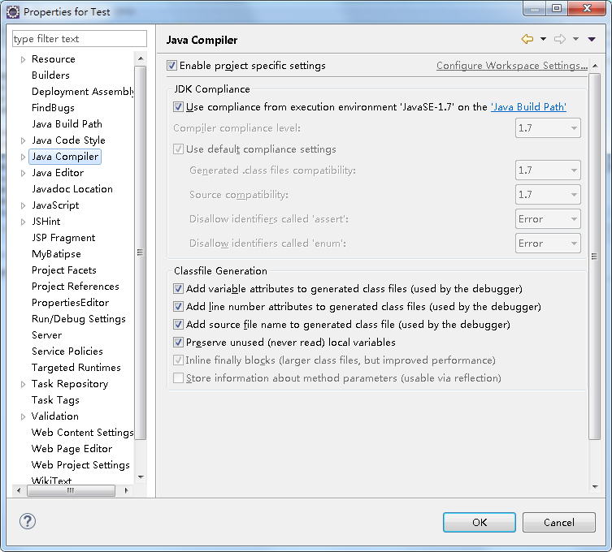Toggle Add line number attributes checkbox
The height and width of the screenshot is (552, 612).
click(x=178, y=306)
